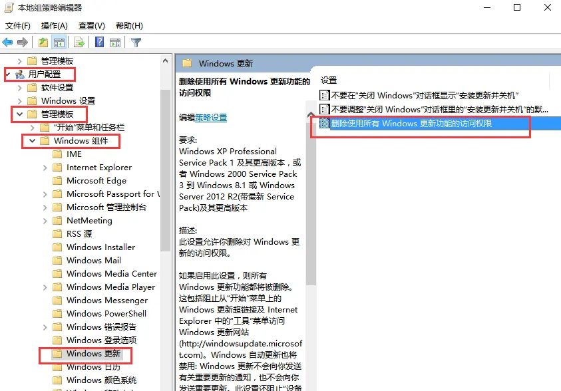Screen dimensions: 561x391
Task: Expand the Windows 错误报告 node
Action: [45, 327]
